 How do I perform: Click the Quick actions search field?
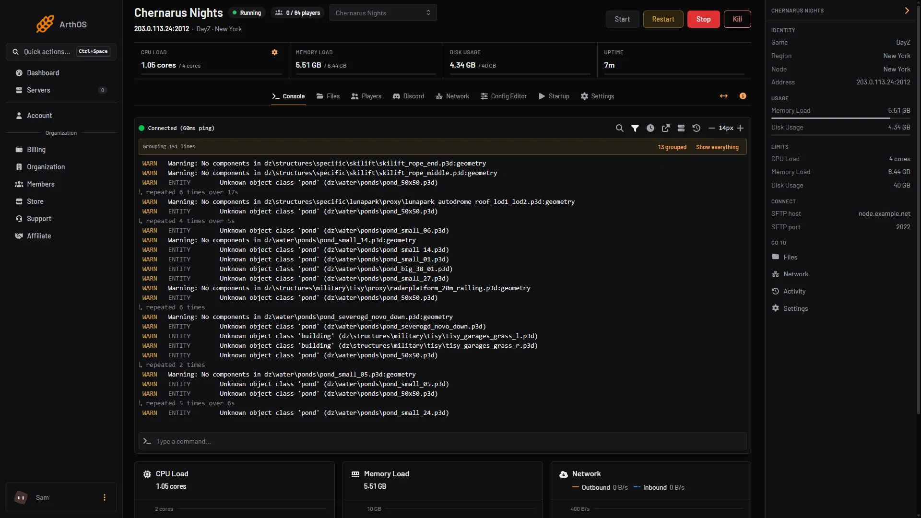pyautogui.click(x=61, y=52)
